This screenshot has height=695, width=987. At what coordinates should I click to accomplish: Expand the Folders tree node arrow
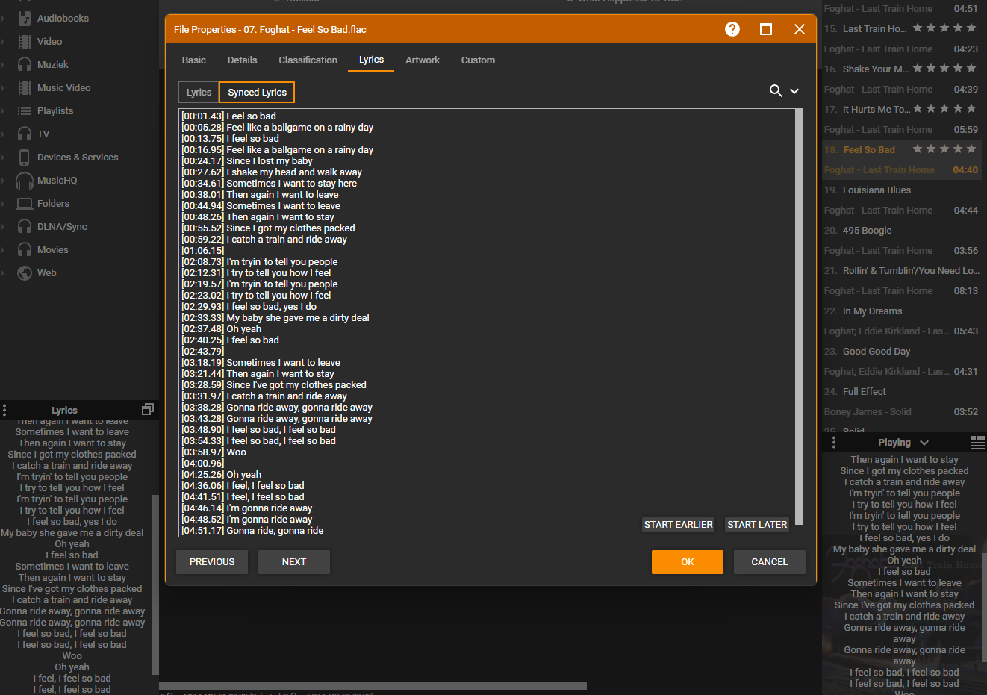3,203
